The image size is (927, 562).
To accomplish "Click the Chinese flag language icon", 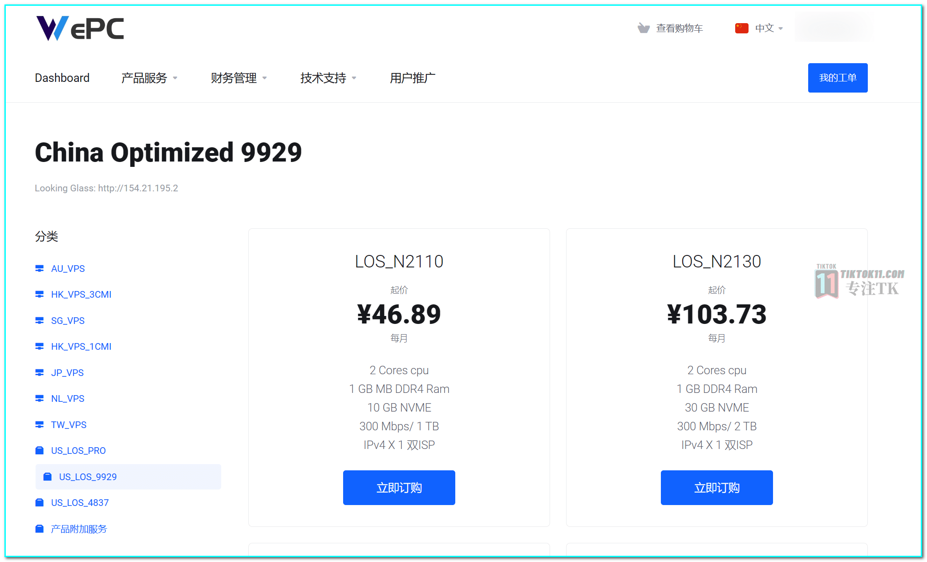I will pos(741,28).
